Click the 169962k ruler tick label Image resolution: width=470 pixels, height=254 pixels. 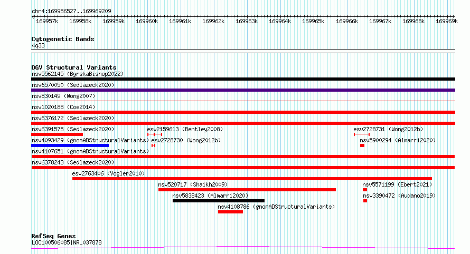click(x=213, y=22)
